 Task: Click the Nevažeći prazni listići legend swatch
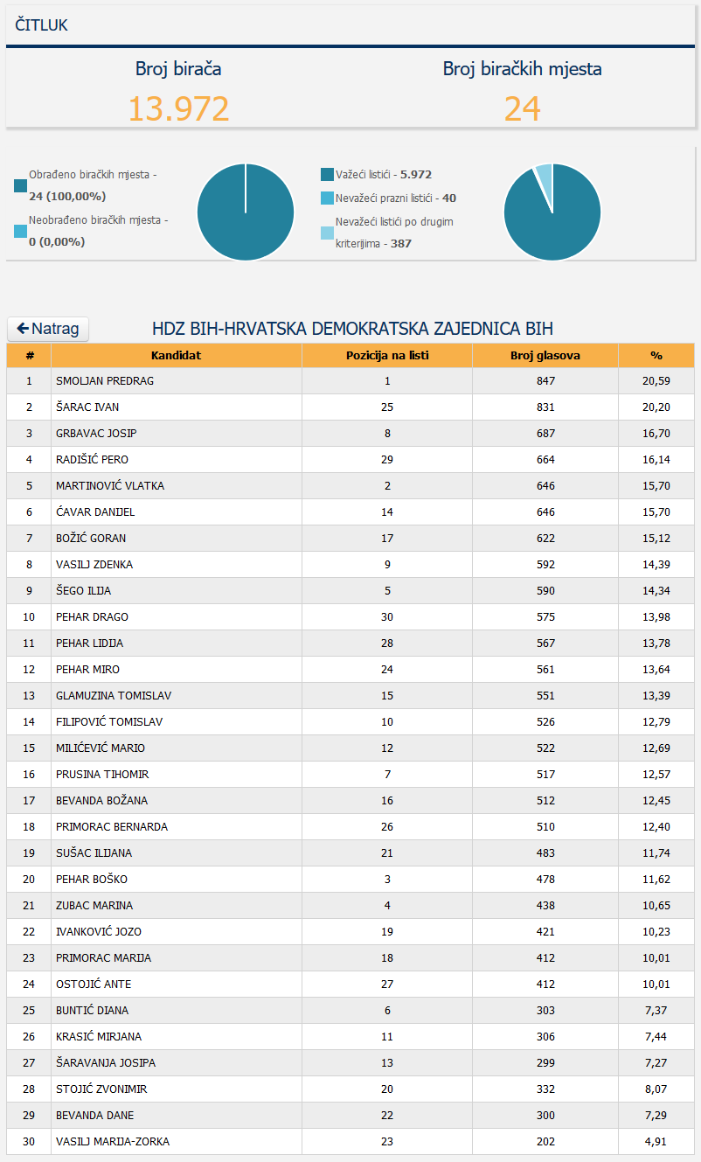(x=328, y=198)
